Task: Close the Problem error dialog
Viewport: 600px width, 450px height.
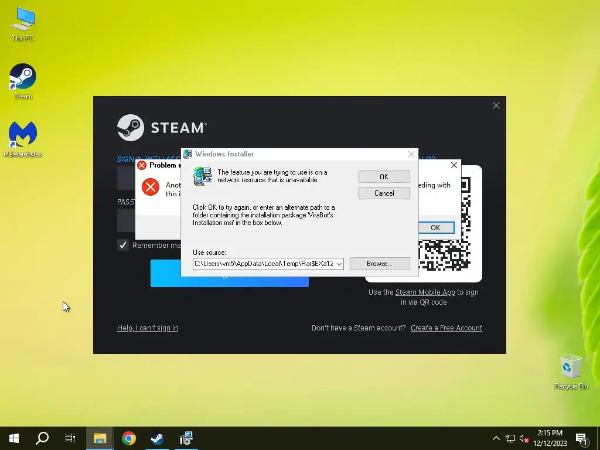Action: click(454, 165)
